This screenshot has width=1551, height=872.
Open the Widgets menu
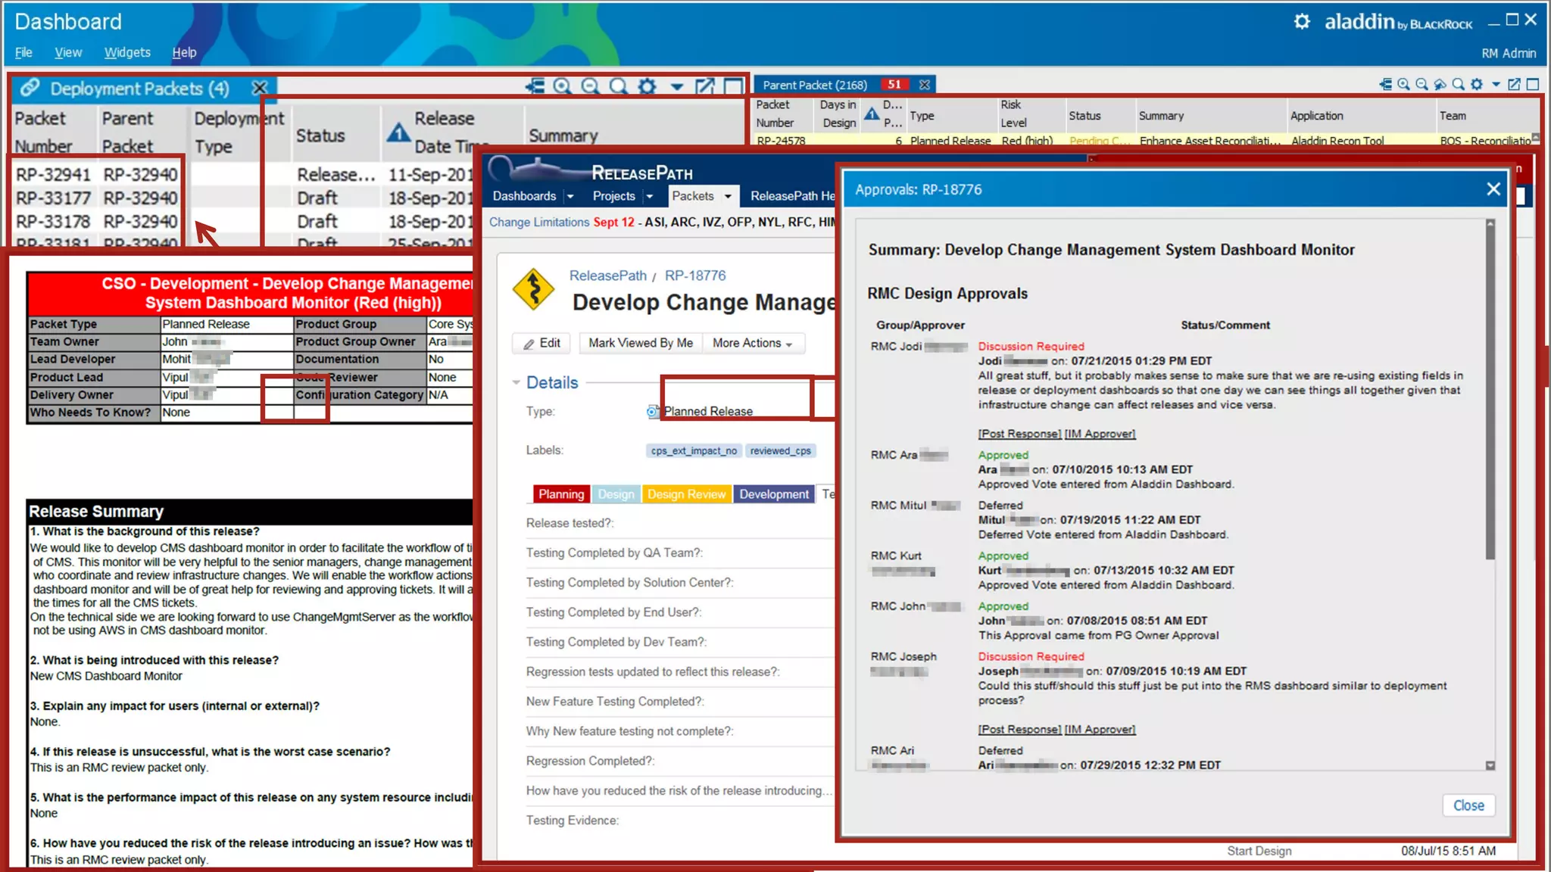[127, 52]
